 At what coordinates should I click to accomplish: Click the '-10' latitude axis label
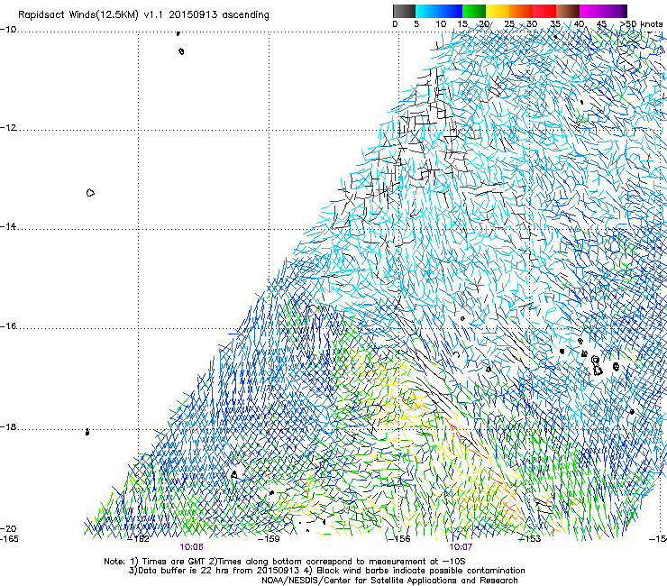coord(8,30)
